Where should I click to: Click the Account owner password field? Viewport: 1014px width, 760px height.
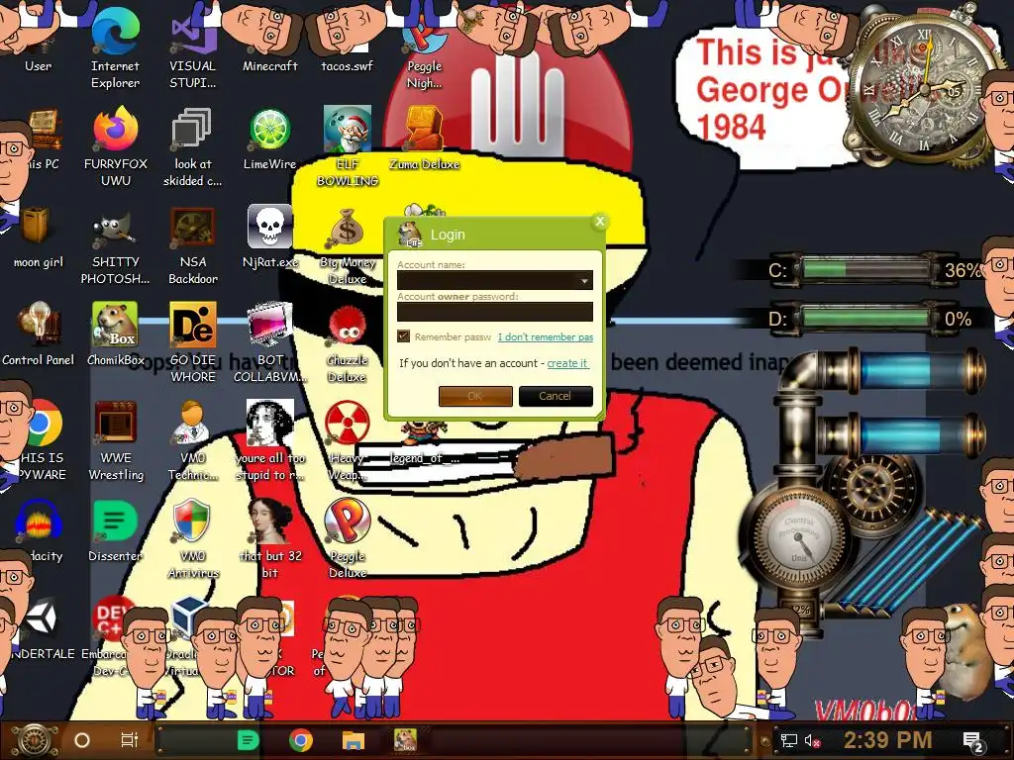click(495, 312)
